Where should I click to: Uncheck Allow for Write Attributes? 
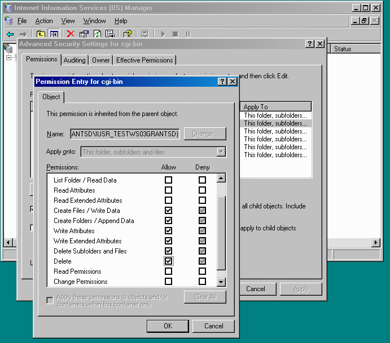pos(168,230)
